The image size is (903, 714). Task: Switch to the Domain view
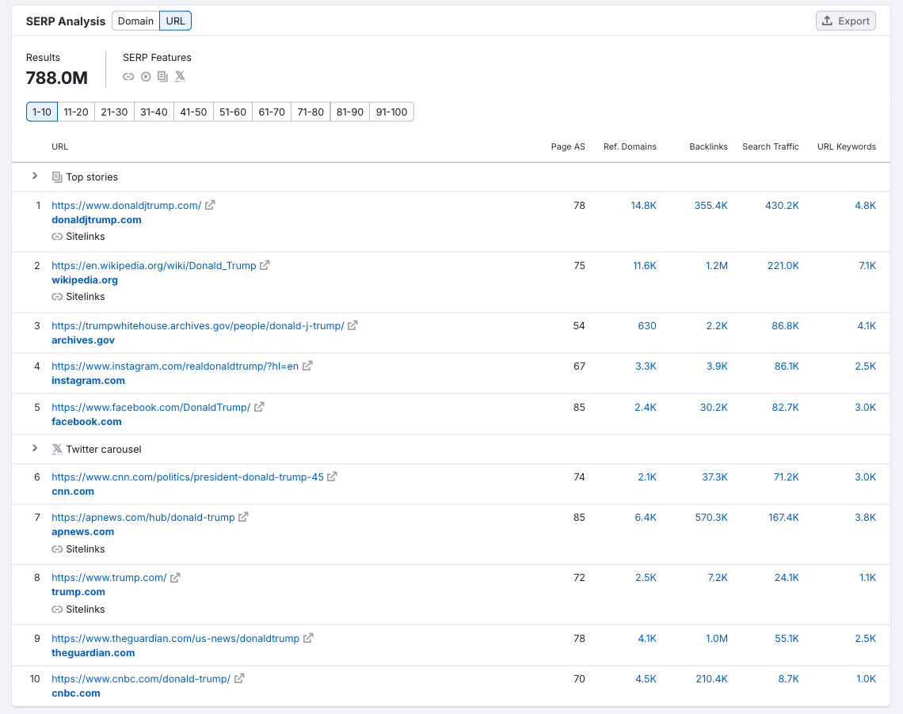(135, 21)
